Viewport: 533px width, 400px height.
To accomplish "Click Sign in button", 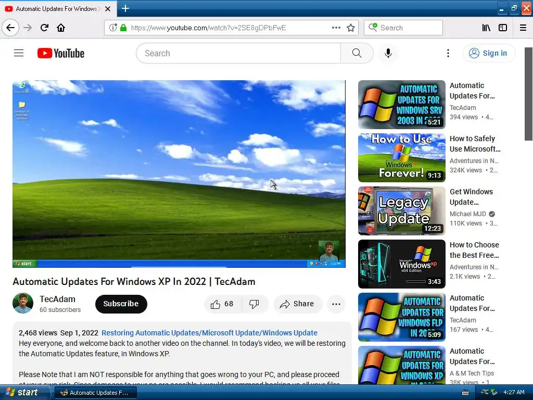I will click(489, 53).
